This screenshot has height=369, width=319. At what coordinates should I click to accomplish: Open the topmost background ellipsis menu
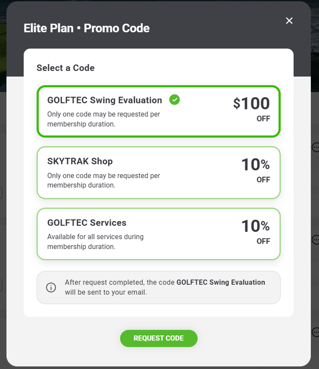point(316,148)
